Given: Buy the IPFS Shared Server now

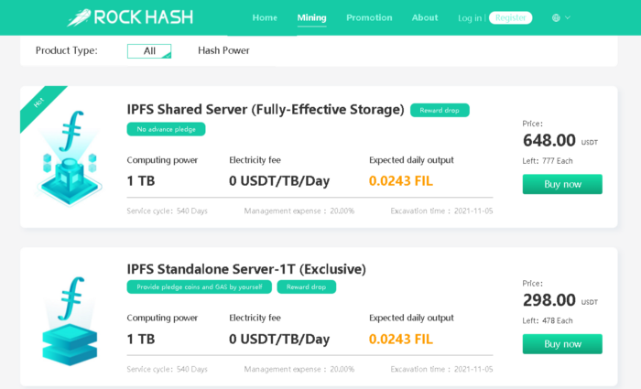Looking at the screenshot, I should pos(562,184).
